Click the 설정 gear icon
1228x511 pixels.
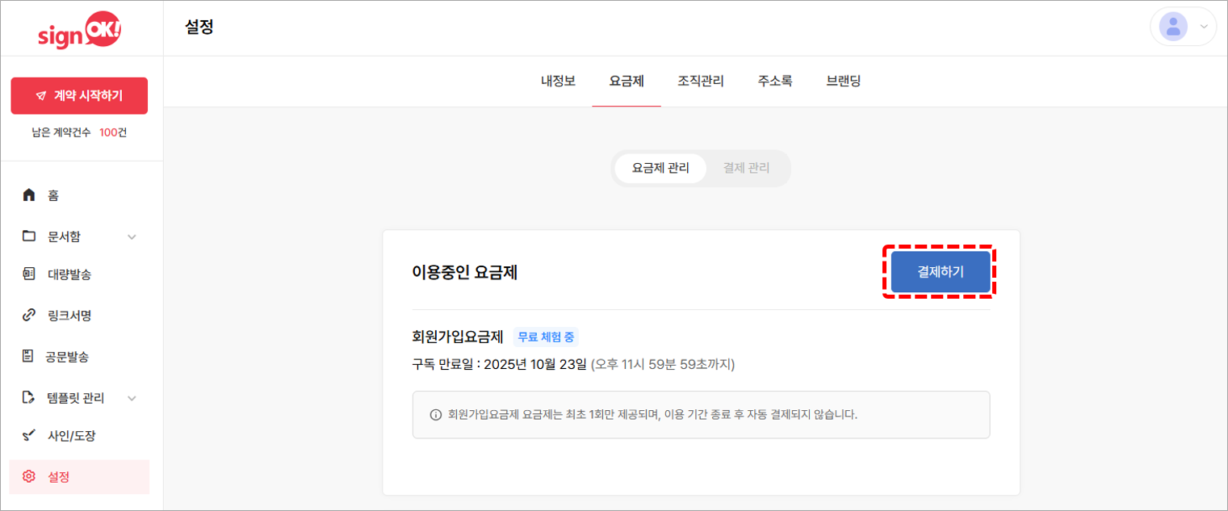tap(30, 476)
